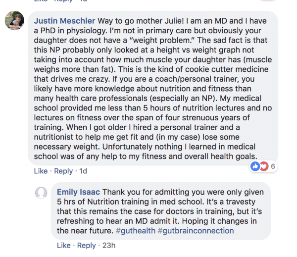Like Justin Meschler's comment

pyautogui.click(x=41, y=171)
